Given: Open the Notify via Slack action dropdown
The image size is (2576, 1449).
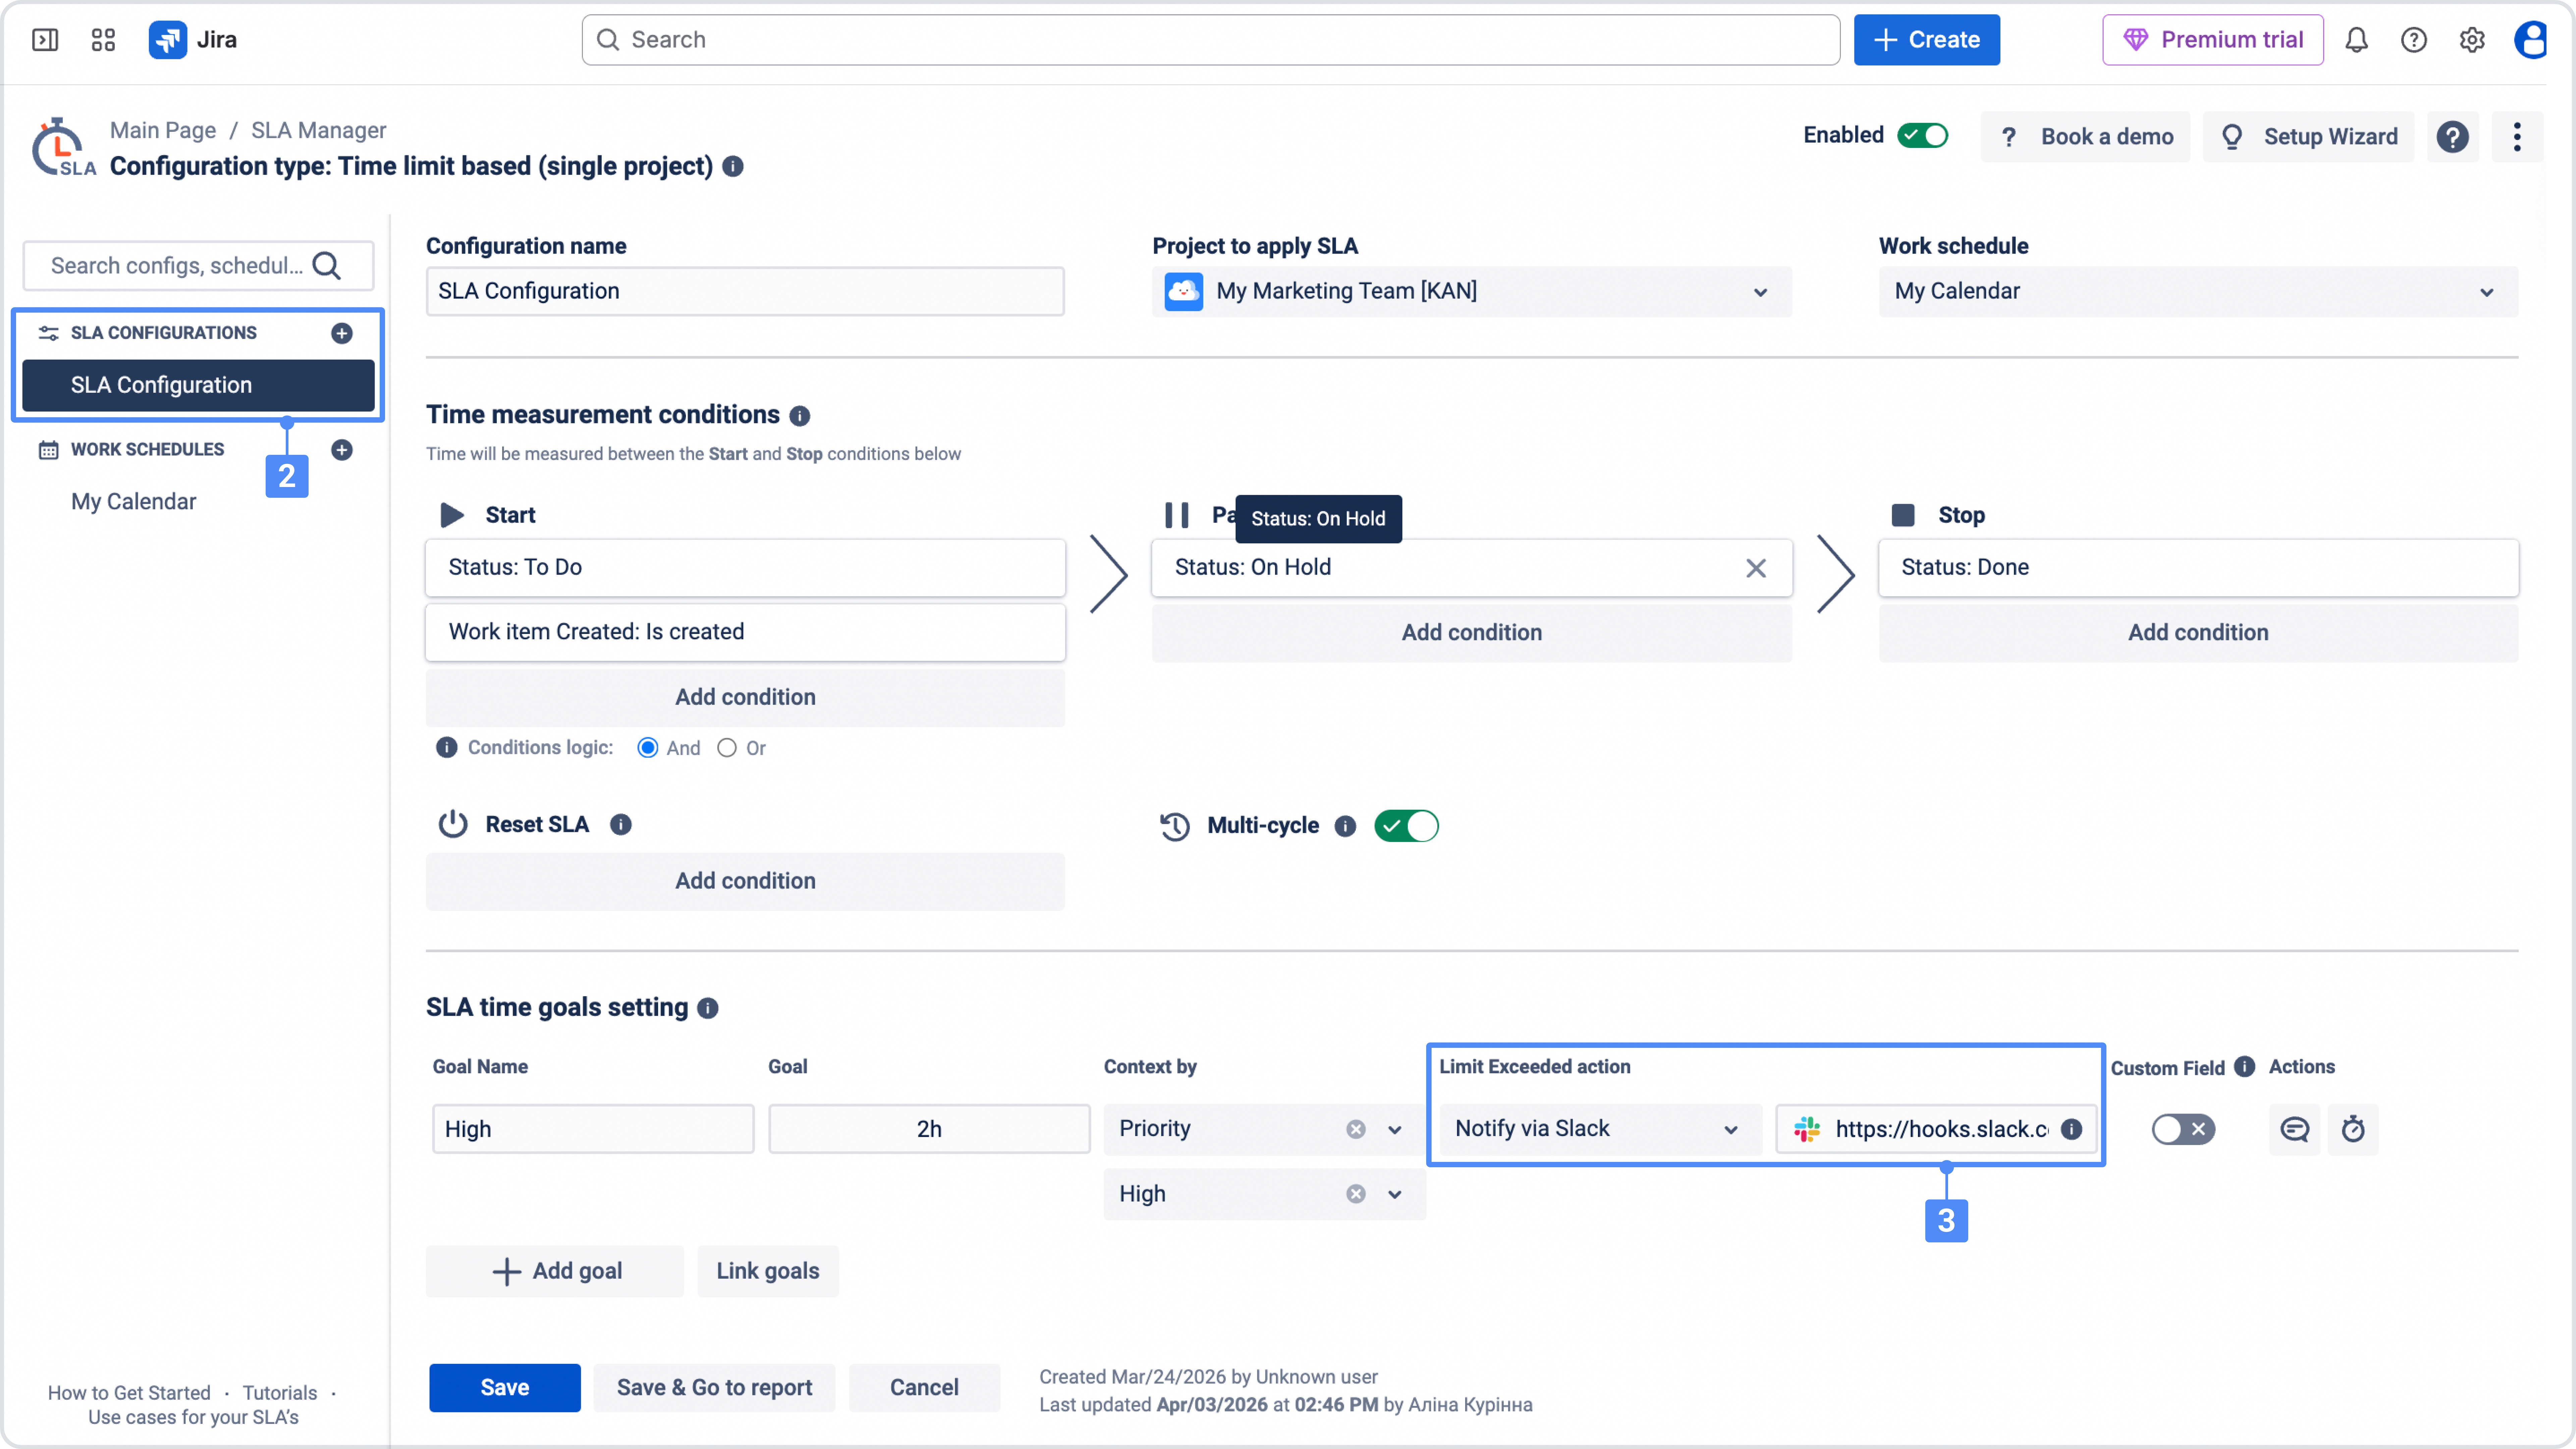Looking at the screenshot, I should 1596,1129.
